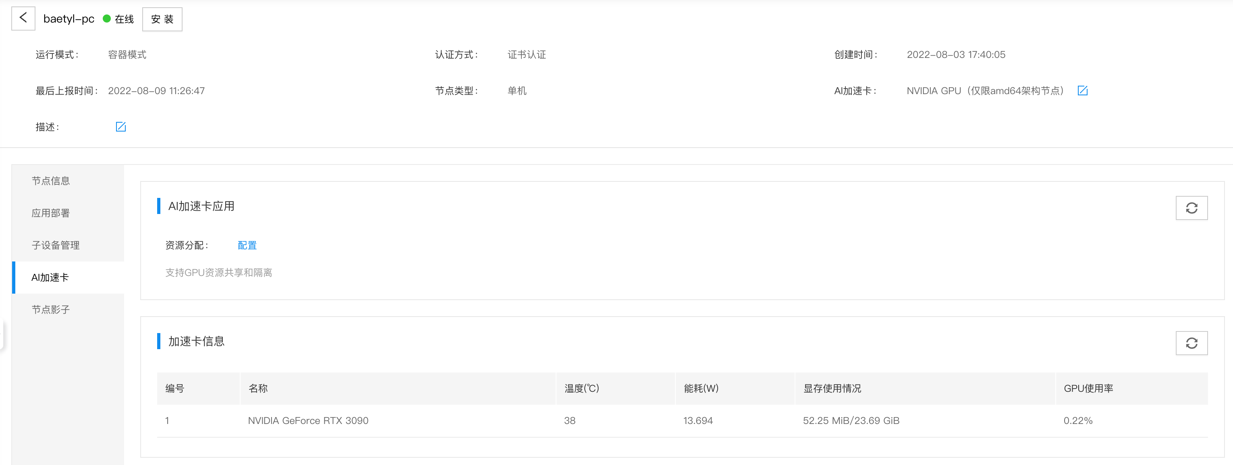Select the 子设备管理 tab
The width and height of the screenshot is (1233, 465).
click(68, 245)
